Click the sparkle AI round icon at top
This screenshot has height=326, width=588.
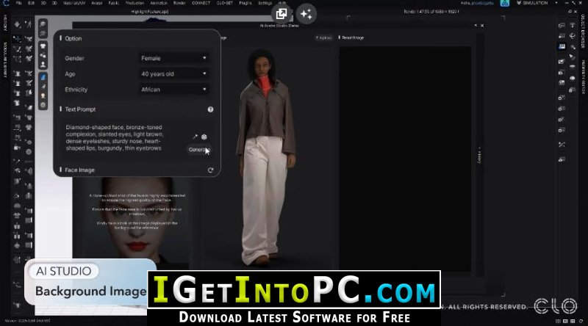pyautogui.click(x=306, y=14)
